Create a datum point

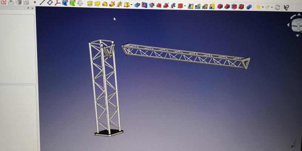35,2
